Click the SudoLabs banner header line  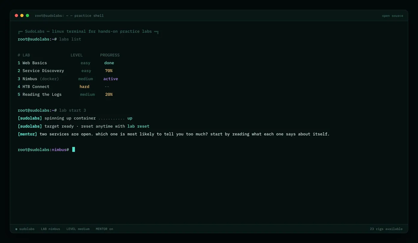point(88,31)
